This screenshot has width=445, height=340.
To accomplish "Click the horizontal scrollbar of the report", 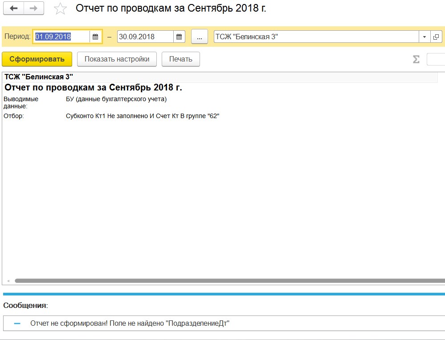I will tap(223, 281).
